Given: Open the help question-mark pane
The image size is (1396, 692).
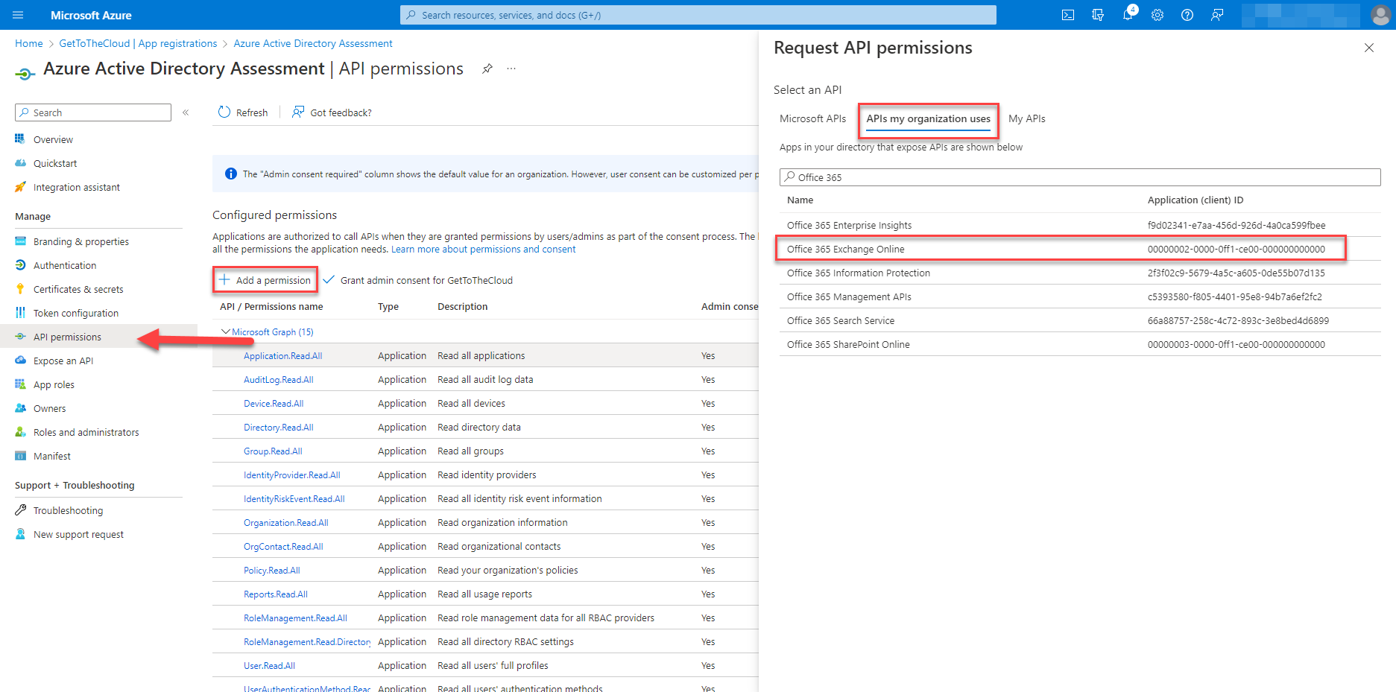Looking at the screenshot, I should pos(1187,15).
